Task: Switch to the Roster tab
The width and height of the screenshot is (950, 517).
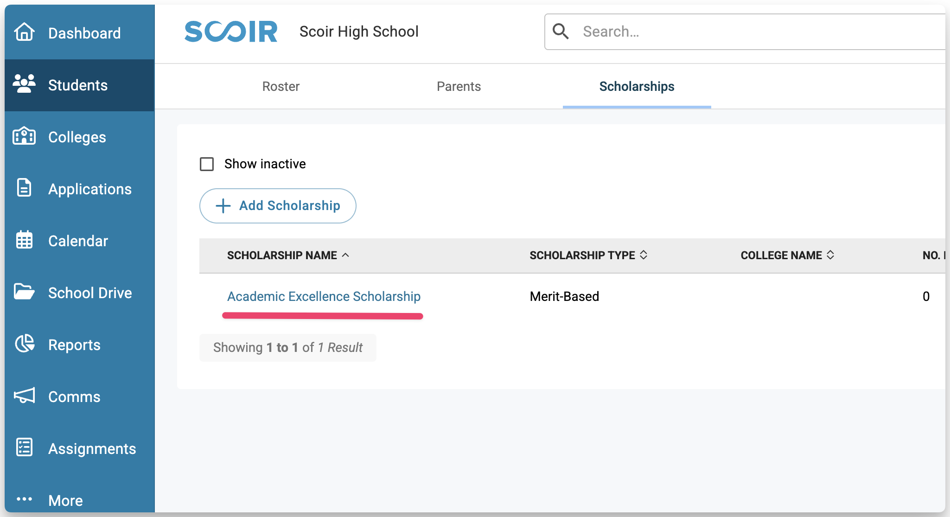Action: (281, 87)
